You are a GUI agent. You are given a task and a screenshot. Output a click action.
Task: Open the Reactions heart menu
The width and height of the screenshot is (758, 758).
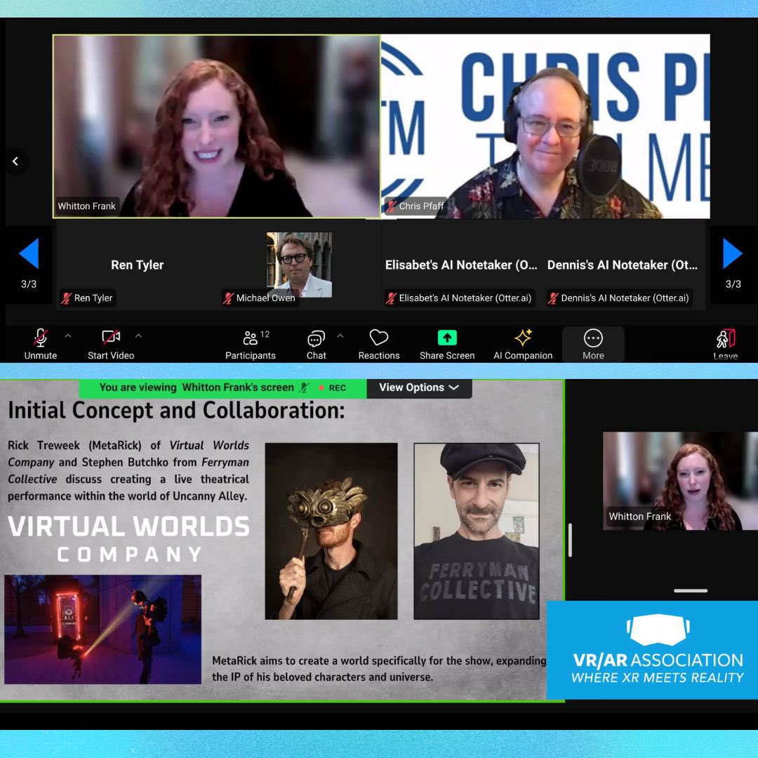pos(379,345)
